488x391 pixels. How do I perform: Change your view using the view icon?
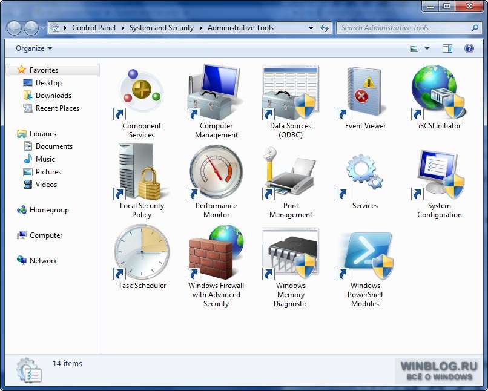pyautogui.click(x=414, y=48)
